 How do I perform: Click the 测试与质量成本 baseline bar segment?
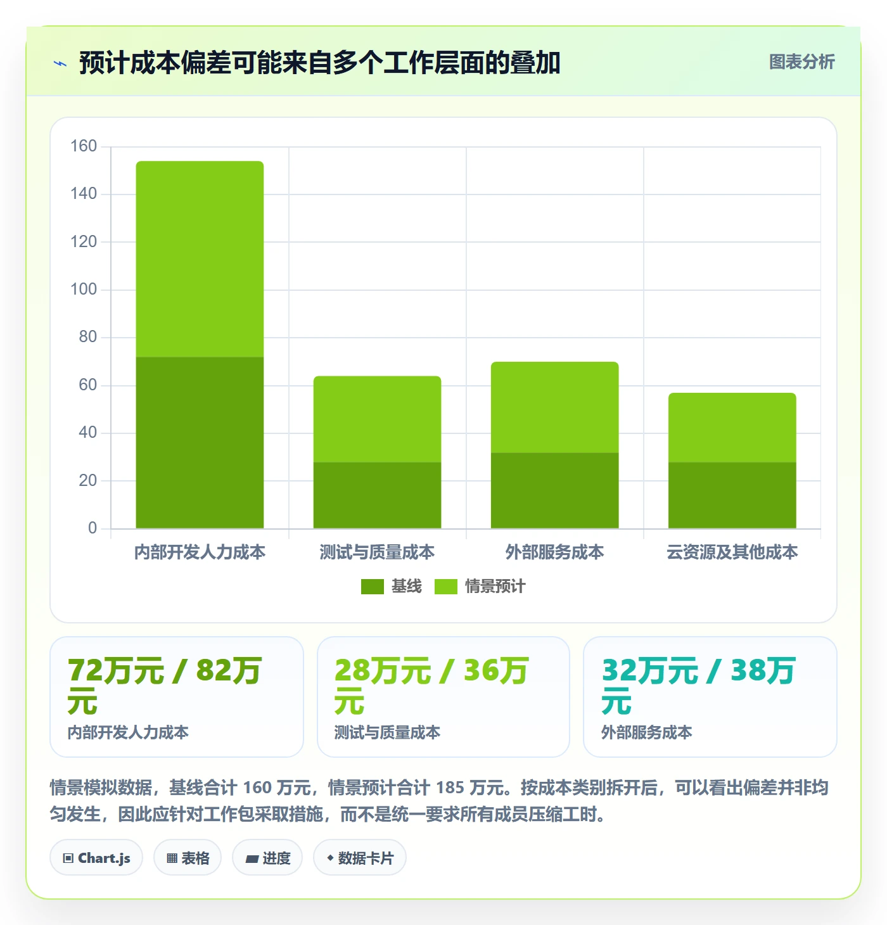pos(377,495)
